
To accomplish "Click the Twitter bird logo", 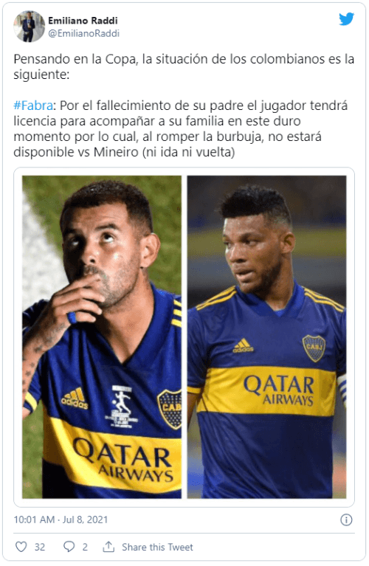I will [x=346, y=19].
